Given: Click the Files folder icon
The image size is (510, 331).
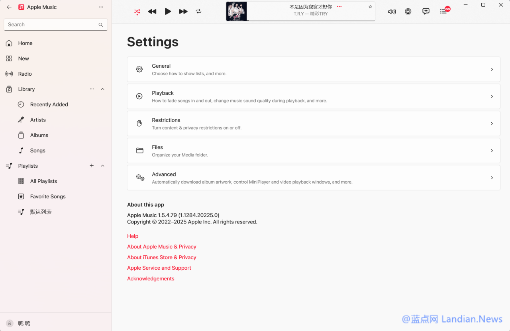Looking at the screenshot, I should 139,151.
